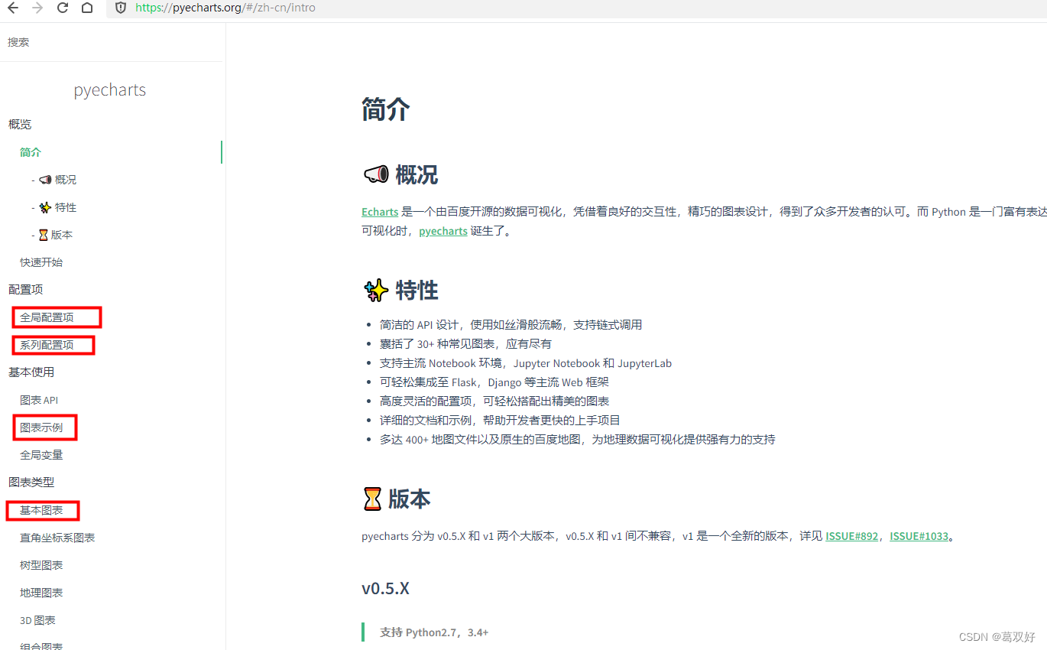The height and width of the screenshot is (650, 1047).
Task: Focus the pyecharts.org address bar URL
Action: point(225,8)
